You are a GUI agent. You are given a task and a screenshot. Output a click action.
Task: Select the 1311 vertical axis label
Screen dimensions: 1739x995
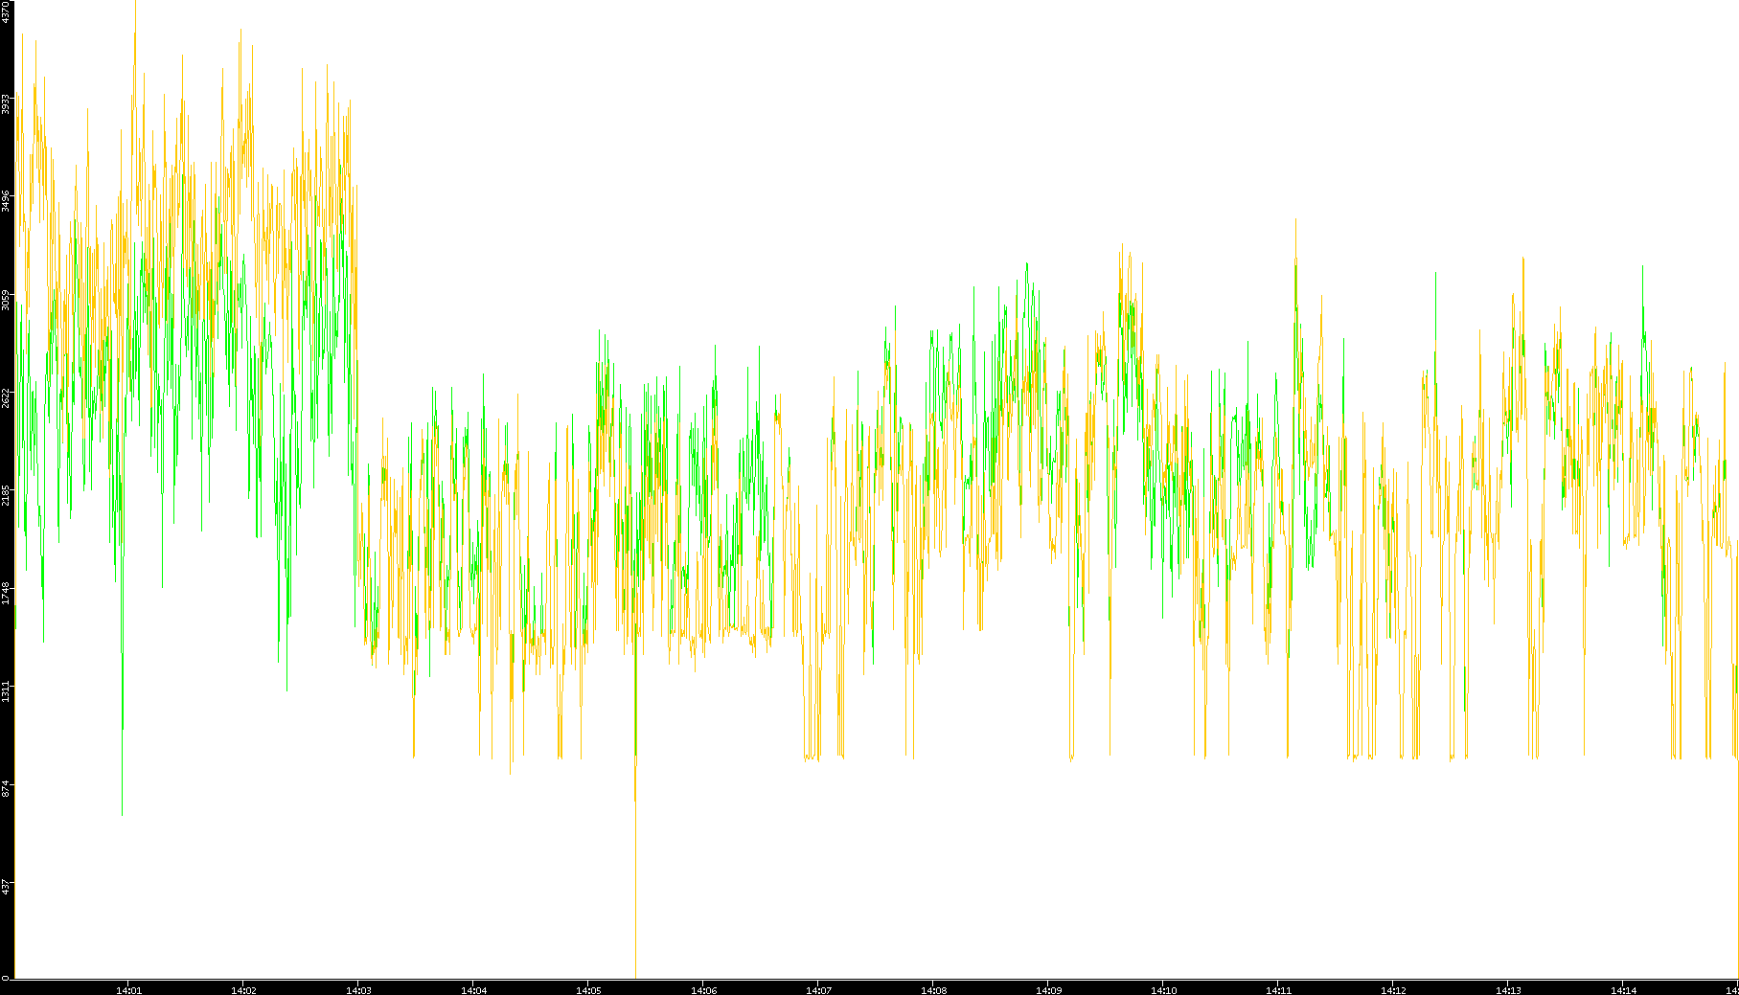pyautogui.click(x=6, y=690)
